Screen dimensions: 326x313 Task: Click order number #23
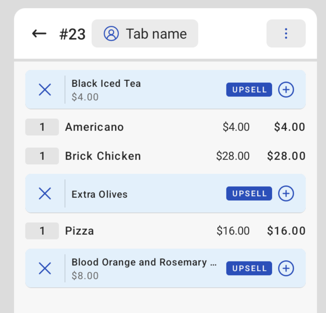[x=73, y=34]
